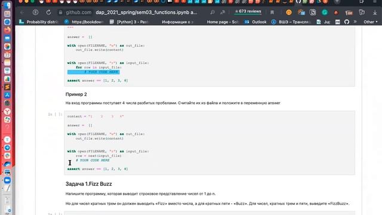Open 'Информация о' bookmark
This screenshot has height=215, width=382.
178,22
